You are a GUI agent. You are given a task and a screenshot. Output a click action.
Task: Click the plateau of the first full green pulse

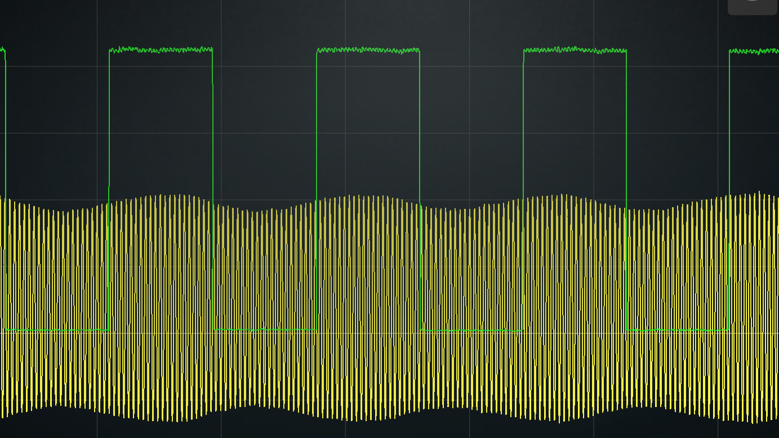point(161,50)
